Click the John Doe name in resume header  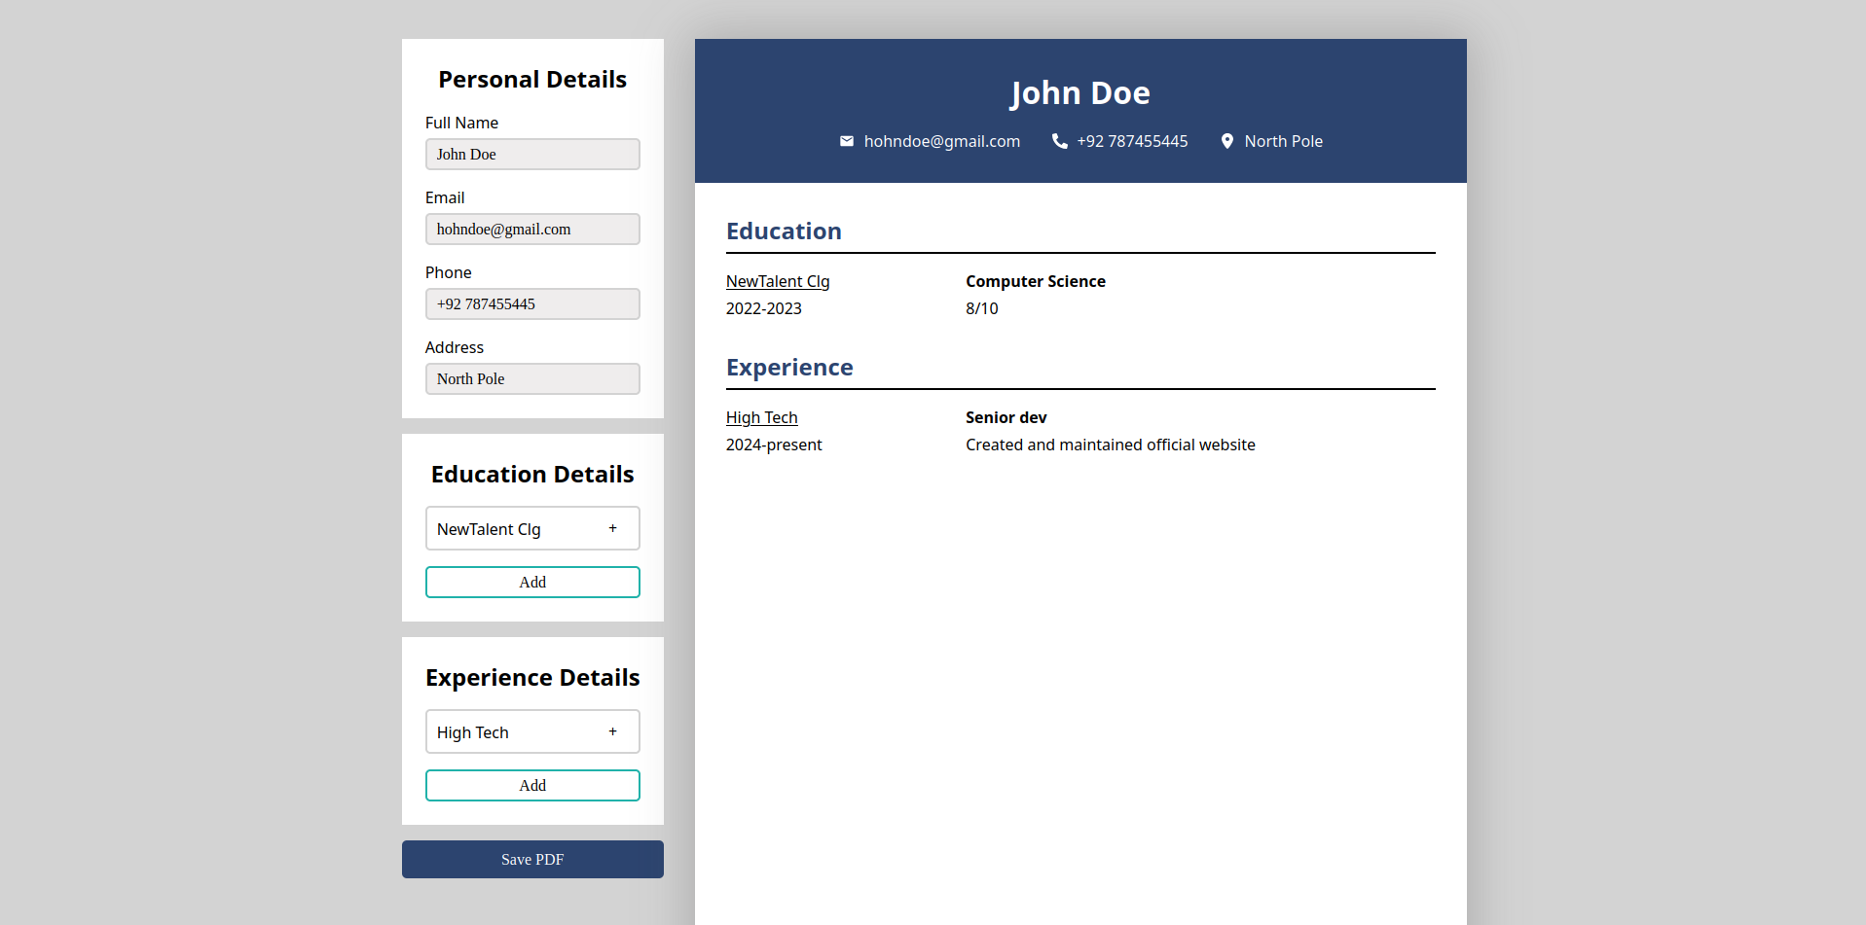[1079, 93]
